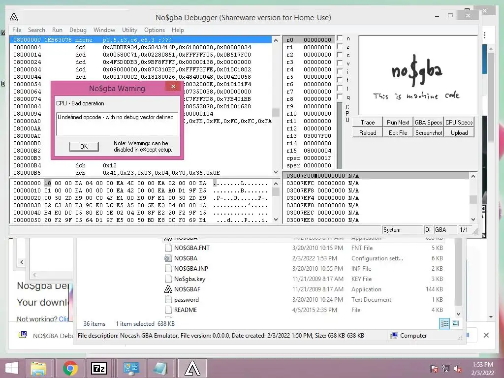Viewport: 504px width, 378px height.
Task: Click the Trace button
Action: click(368, 123)
